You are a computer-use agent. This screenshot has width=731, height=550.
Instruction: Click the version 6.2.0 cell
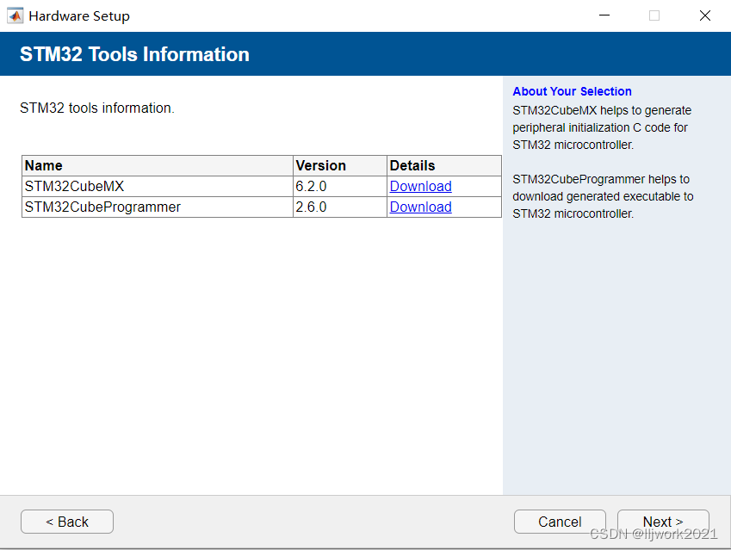coord(313,186)
